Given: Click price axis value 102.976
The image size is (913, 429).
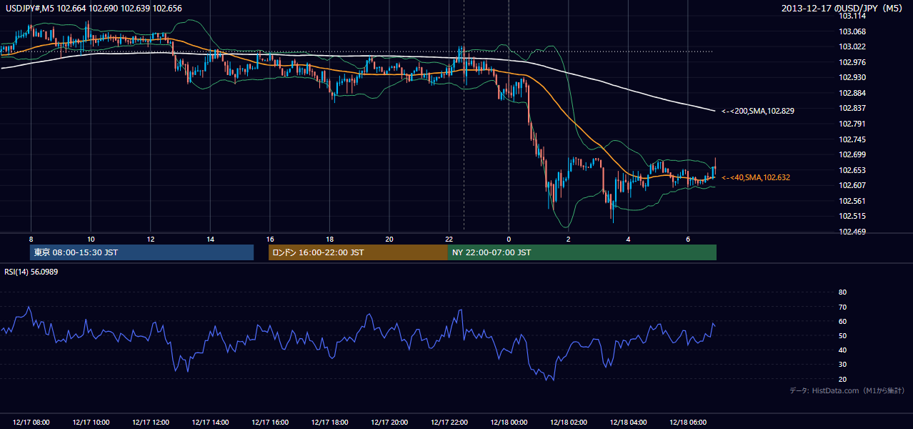Looking at the screenshot, I should (852, 62).
